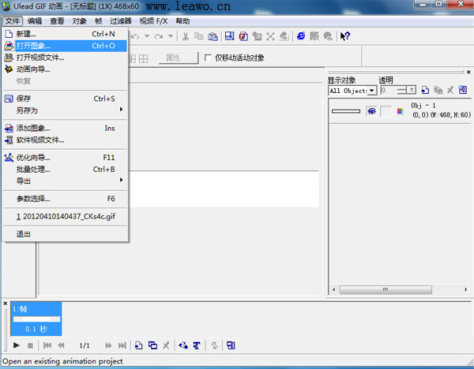This screenshot has width=474, height=369.
Task: Click the color palette swatch of Obj - 1
Action: pyautogui.click(x=400, y=111)
